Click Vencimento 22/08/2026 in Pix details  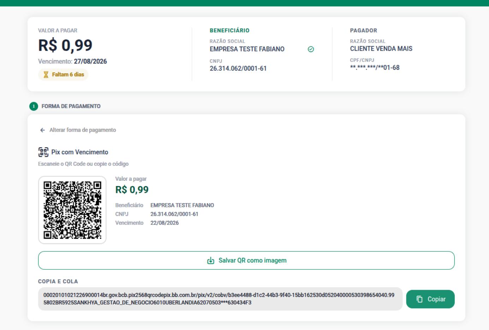(x=165, y=223)
